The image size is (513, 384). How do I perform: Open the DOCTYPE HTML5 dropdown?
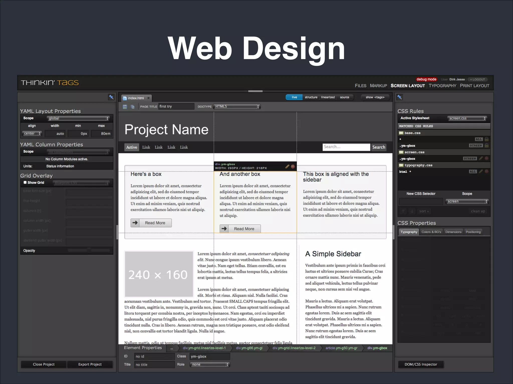[x=237, y=106]
